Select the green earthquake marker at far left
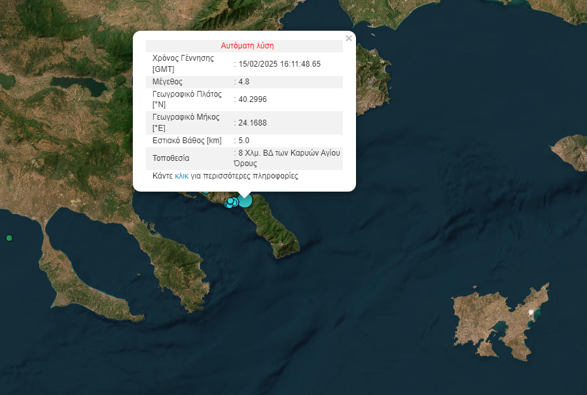This screenshot has height=395, width=587. pyautogui.click(x=9, y=238)
